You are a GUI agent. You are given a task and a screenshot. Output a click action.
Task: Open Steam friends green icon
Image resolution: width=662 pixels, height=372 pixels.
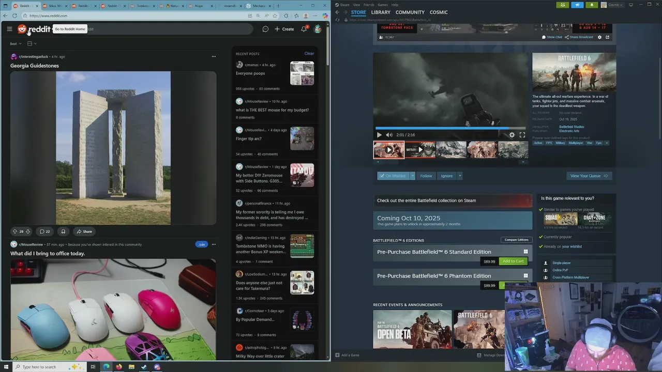pos(563,5)
